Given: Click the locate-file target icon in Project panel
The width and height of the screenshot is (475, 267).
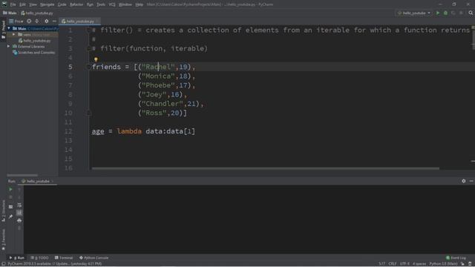Looking at the screenshot, I should (29, 22).
